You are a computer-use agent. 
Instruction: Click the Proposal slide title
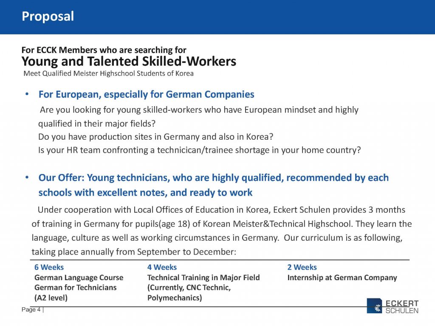tap(48, 16)
